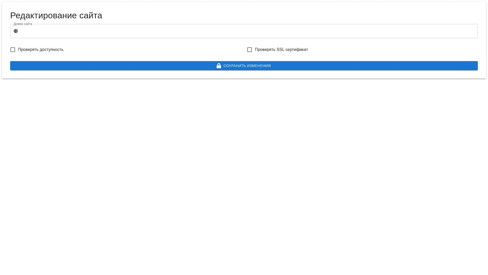Select the world globe symbol left of input
Screen dimensions: 488x275
(16, 31)
